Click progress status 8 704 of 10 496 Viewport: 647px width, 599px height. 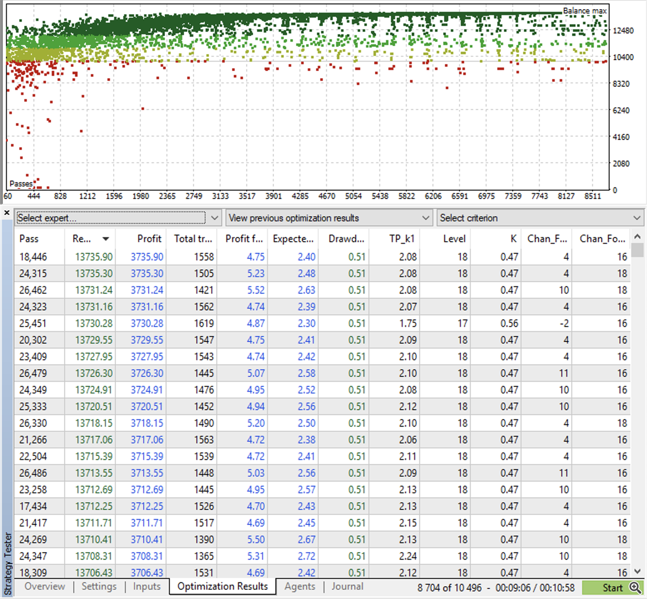point(449,588)
